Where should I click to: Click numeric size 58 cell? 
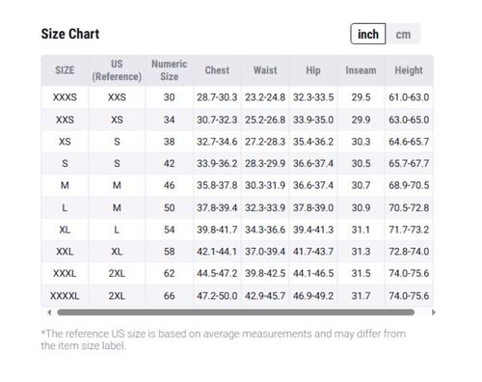tap(169, 251)
